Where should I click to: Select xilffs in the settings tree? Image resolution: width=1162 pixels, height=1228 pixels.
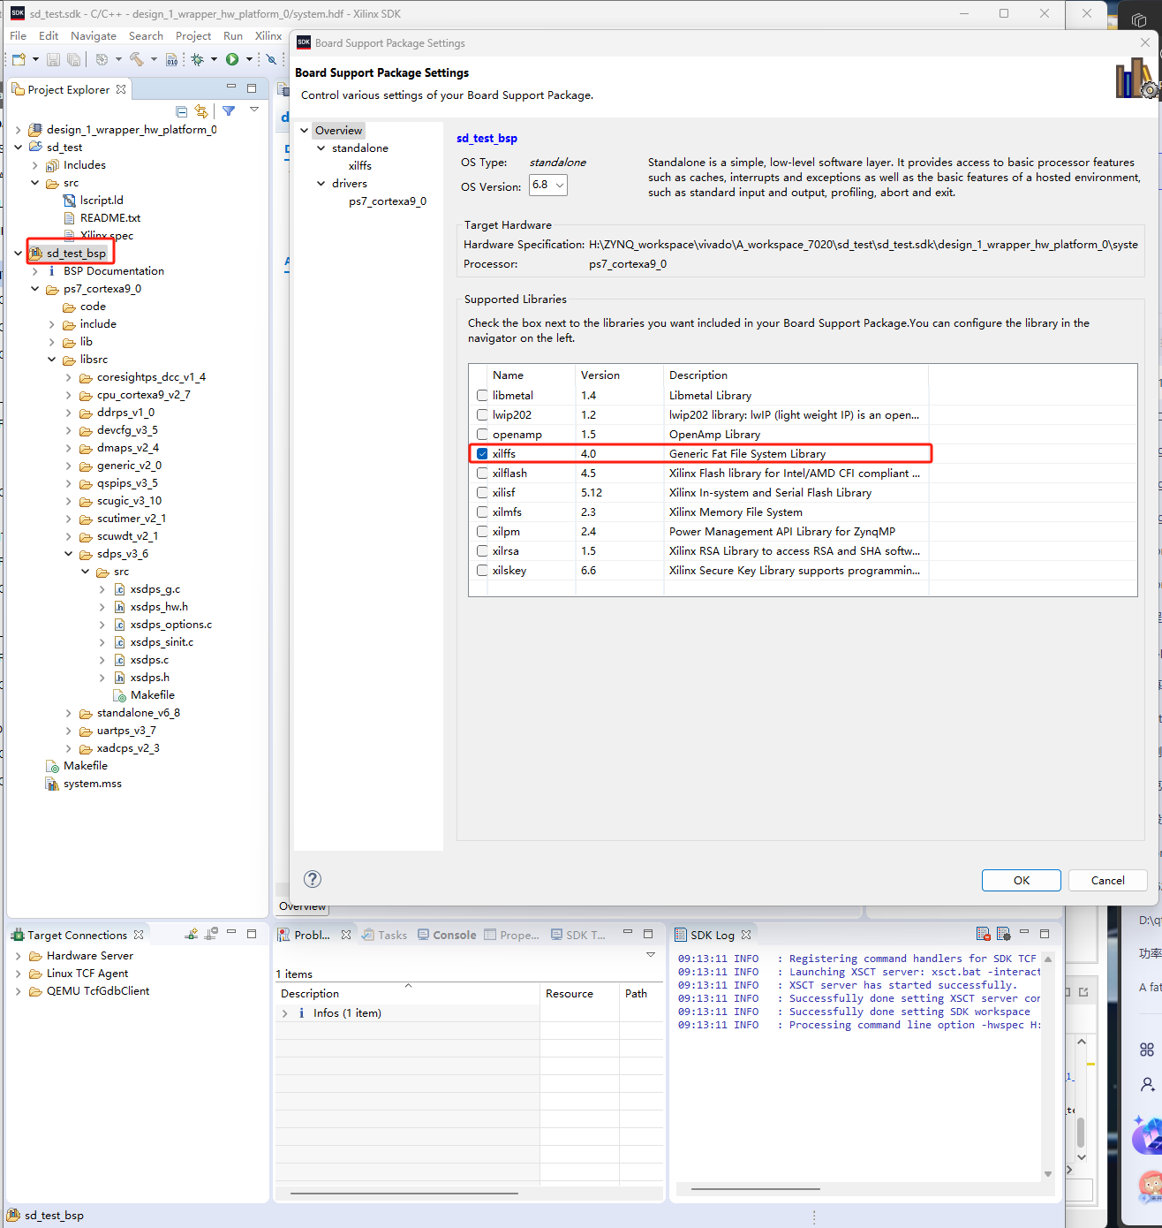(x=360, y=166)
